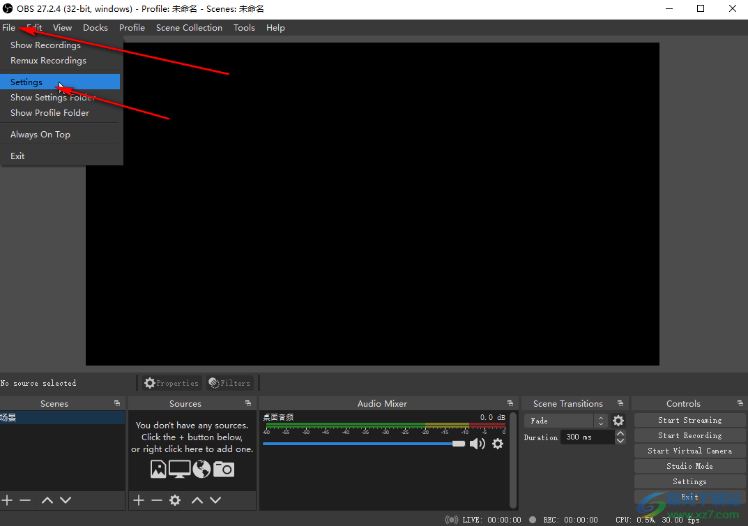The height and width of the screenshot is (526, 748).
Task: Open the Docks menu
Action: click(96, 28)
